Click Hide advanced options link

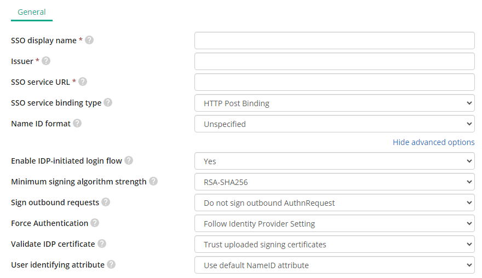tap(433, 142)
